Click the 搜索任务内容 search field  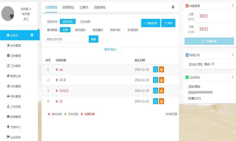pyautogui.click(x=66, y=39)
